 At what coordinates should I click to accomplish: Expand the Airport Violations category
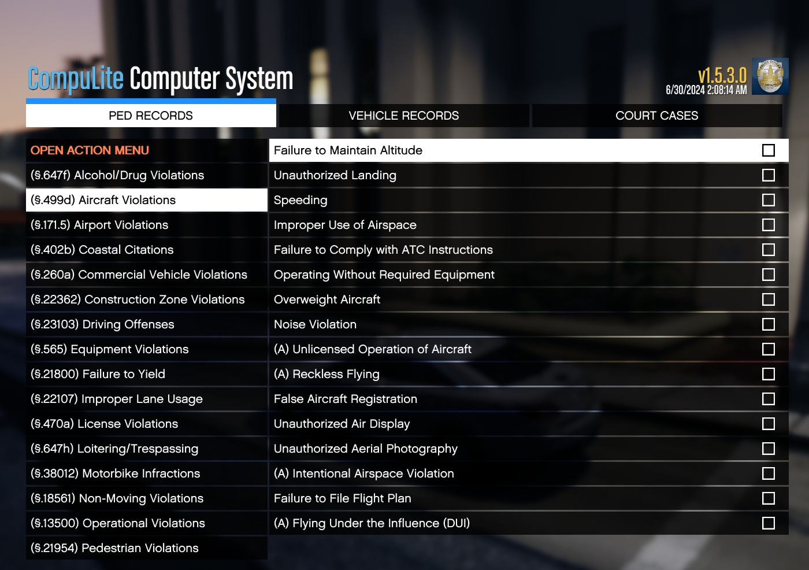[99, 225]
